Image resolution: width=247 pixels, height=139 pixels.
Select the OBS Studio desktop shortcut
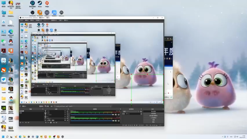click(x=32, y=13)
